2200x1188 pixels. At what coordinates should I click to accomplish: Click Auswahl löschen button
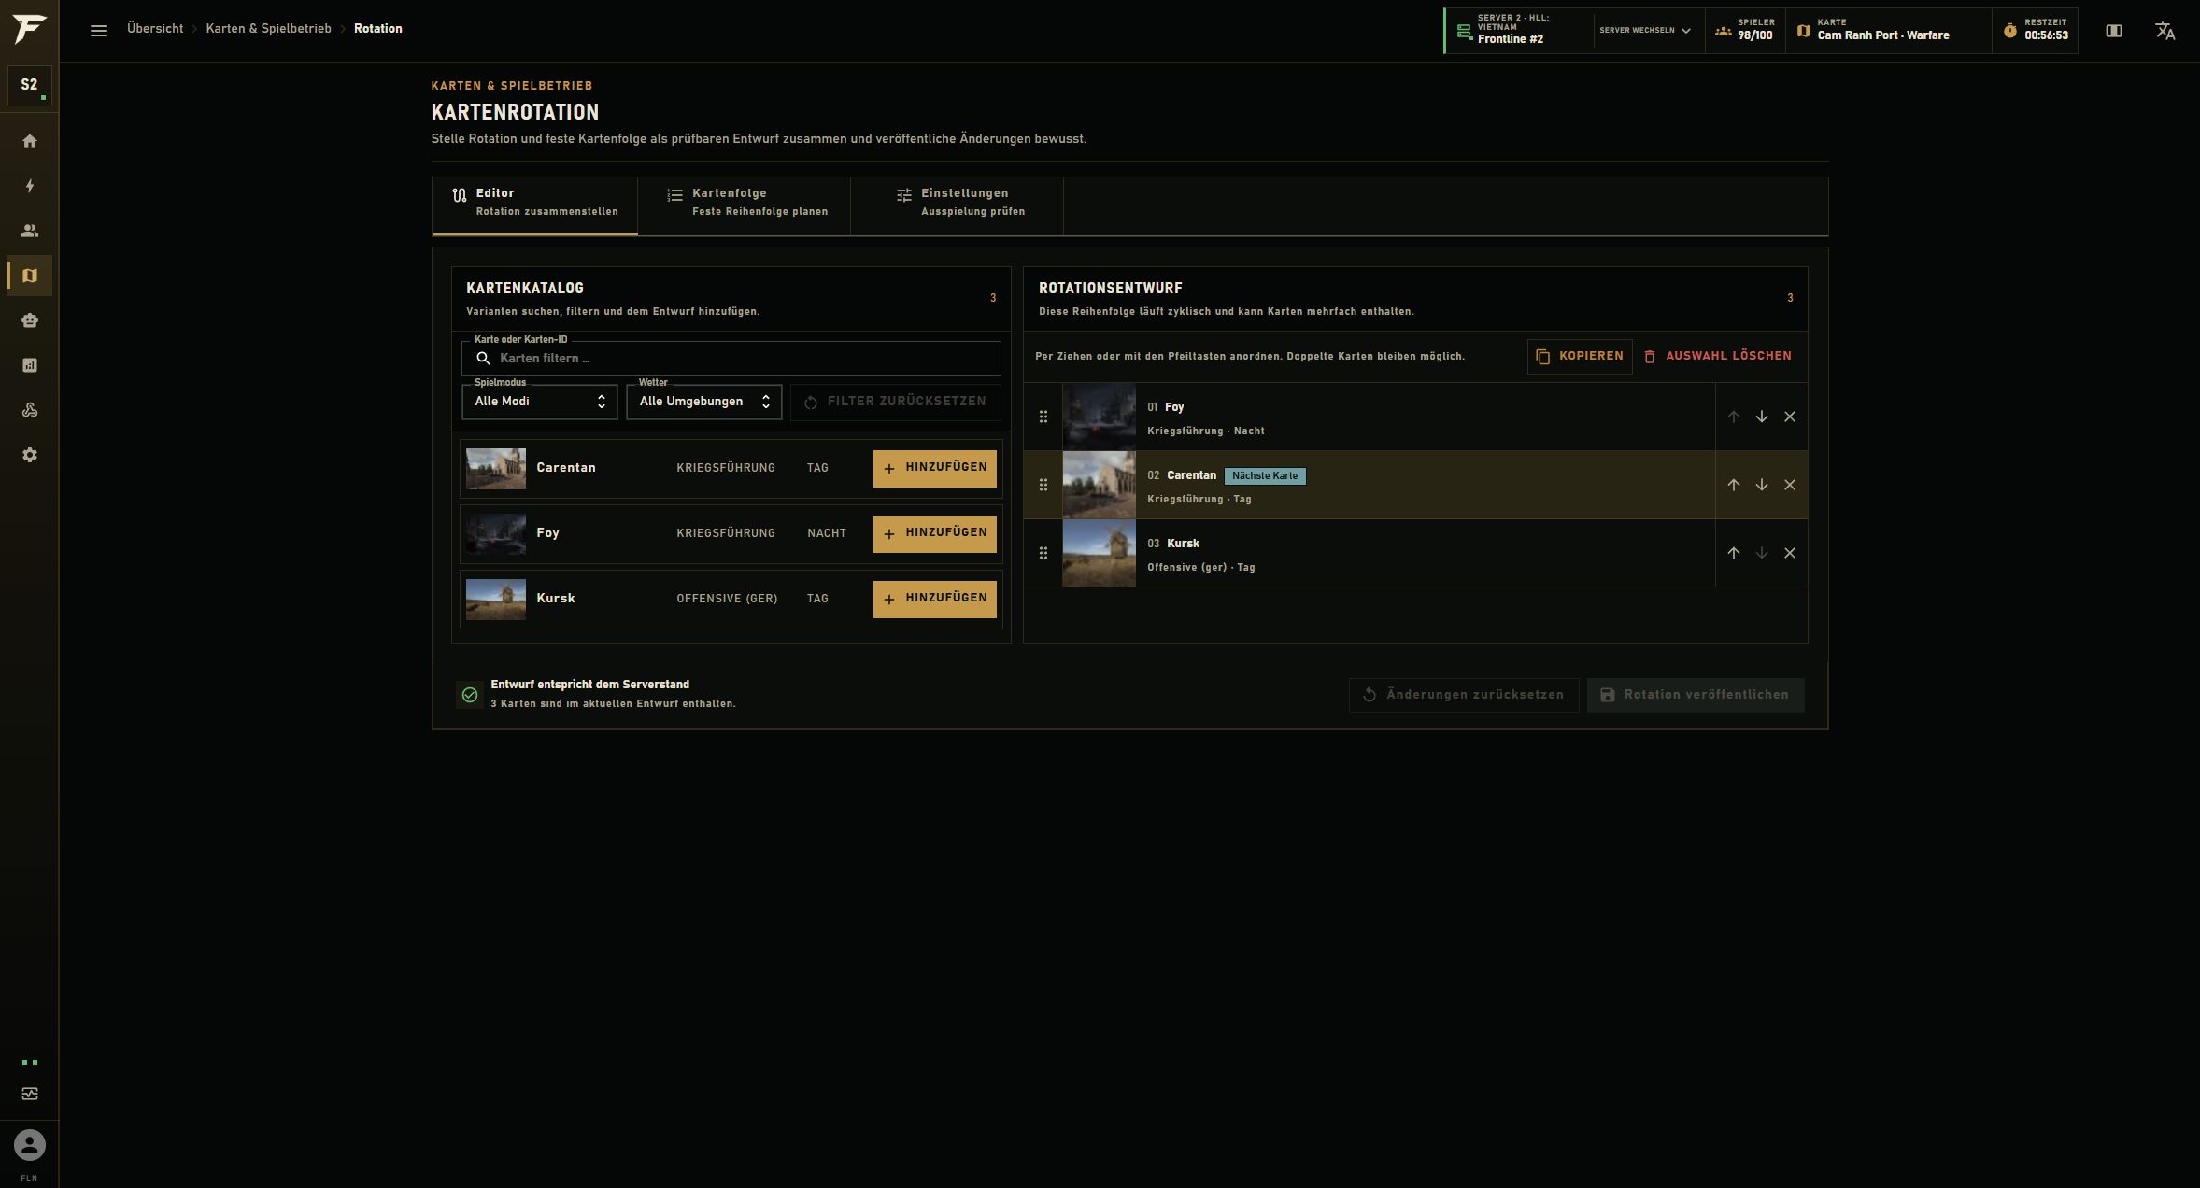(1718, 357)
